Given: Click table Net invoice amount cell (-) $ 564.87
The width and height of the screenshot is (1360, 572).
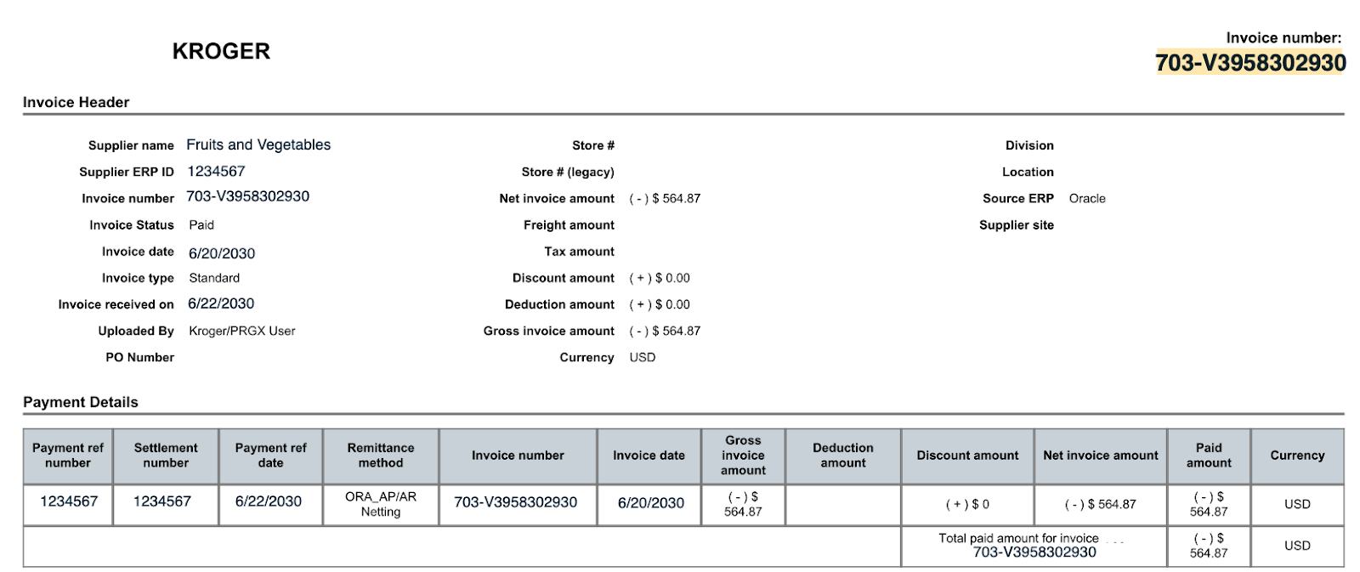Looking at the screenshot, I should point(1101,504).
